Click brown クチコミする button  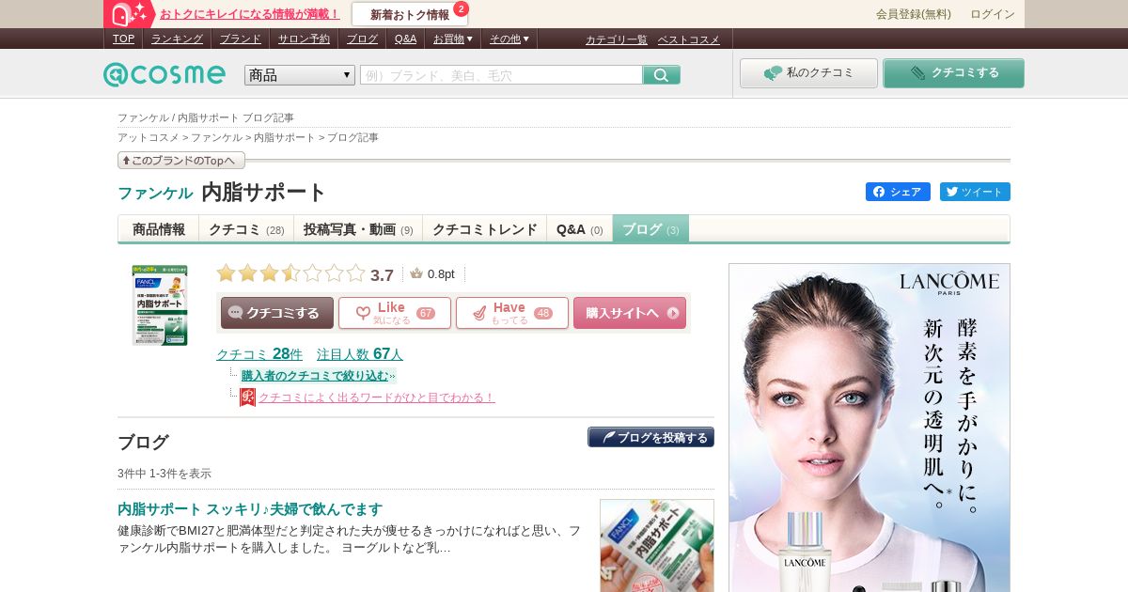(x=277, y=313)
